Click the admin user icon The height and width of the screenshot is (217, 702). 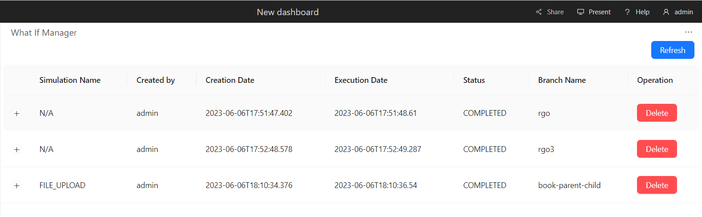coord(666,12)
